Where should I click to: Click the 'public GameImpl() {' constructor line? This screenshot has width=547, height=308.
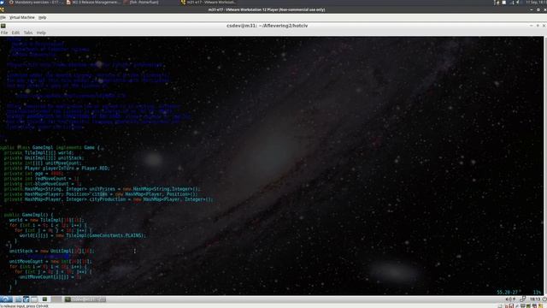point(28,215)
